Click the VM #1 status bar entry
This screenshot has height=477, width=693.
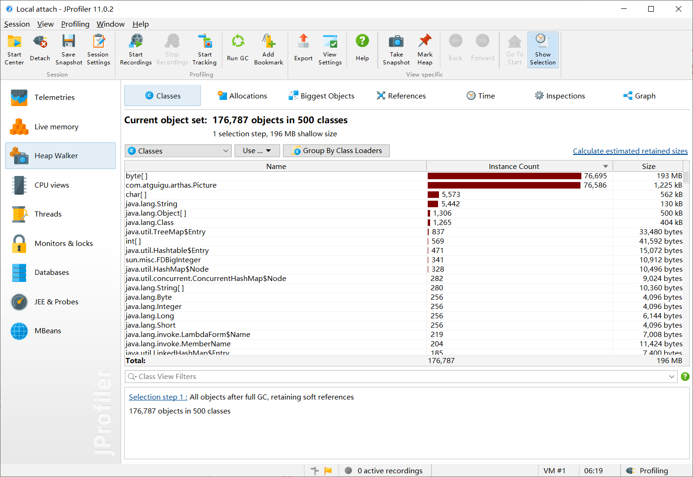554,471
